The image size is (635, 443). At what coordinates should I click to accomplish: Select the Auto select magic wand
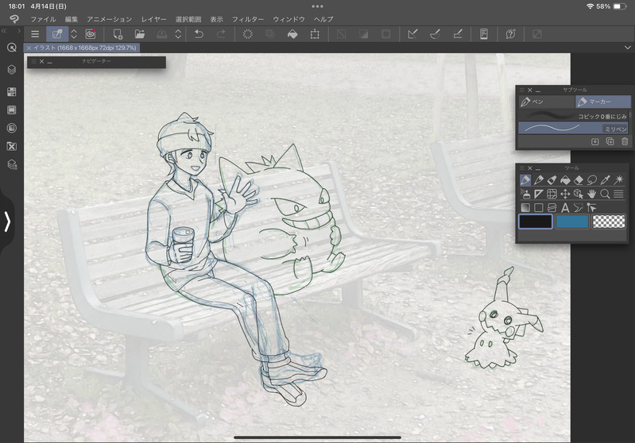(x=619, y=179)
